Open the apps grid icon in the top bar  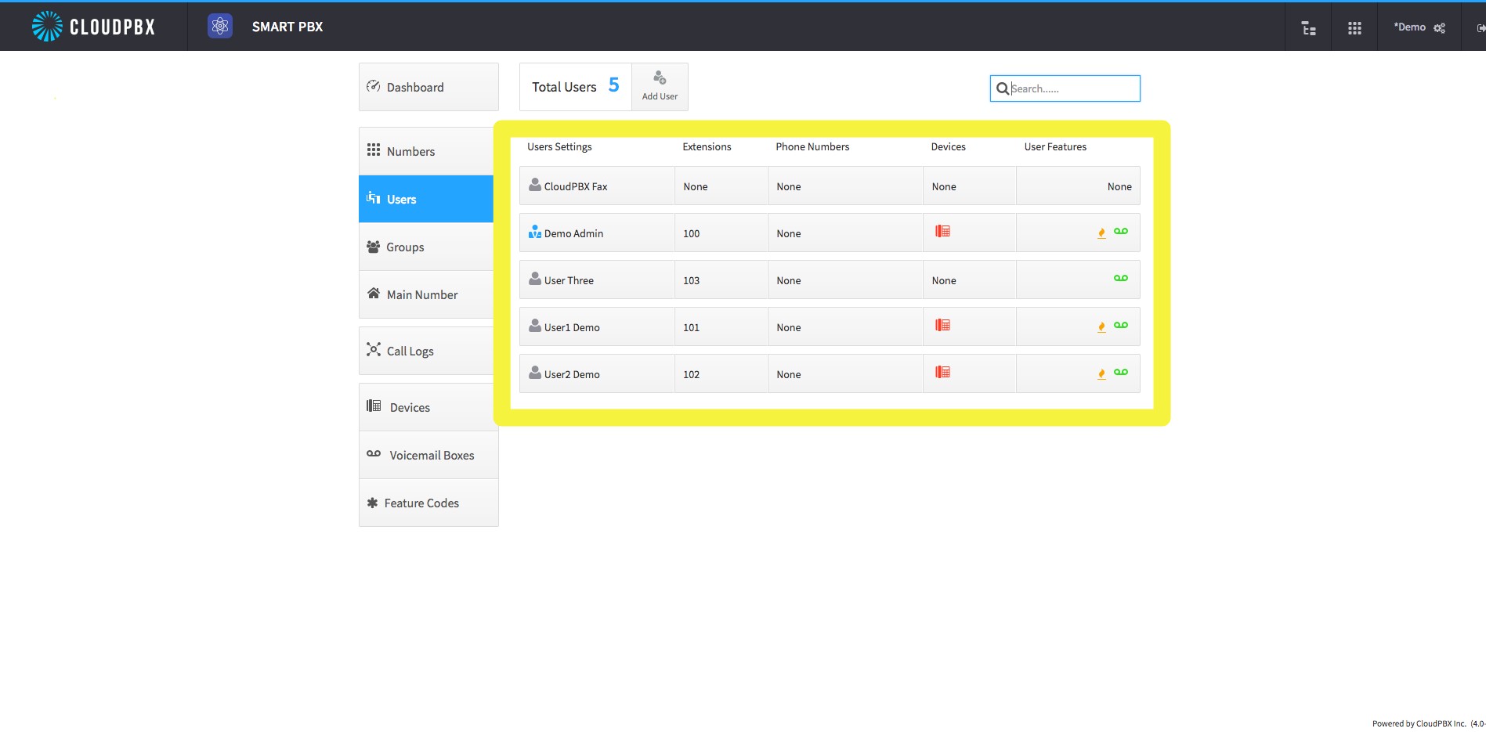click(1354, 27)
